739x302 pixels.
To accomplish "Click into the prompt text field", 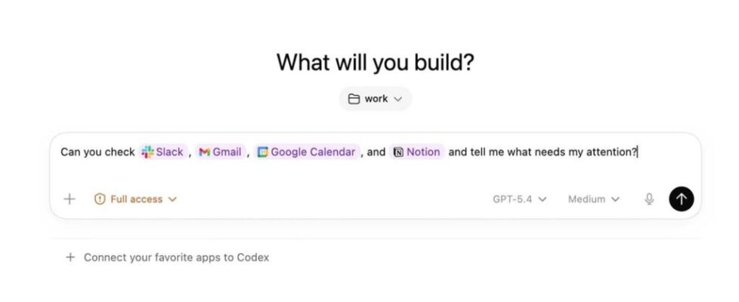I will 378,175.
